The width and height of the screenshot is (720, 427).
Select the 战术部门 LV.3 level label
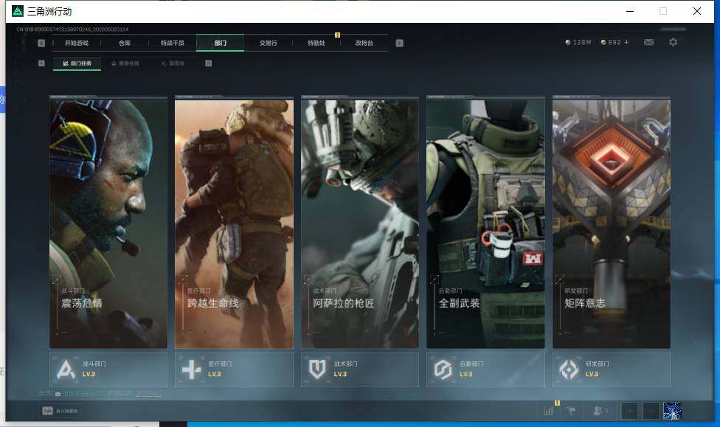pyautogui.click(x=340, y=374)
